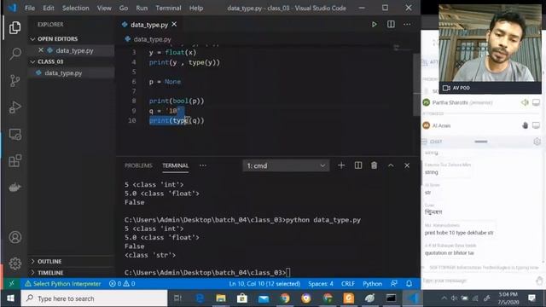Open the Remote Explorer icon
This screenshot has width=546, height=307.
[x=15, y=134]
